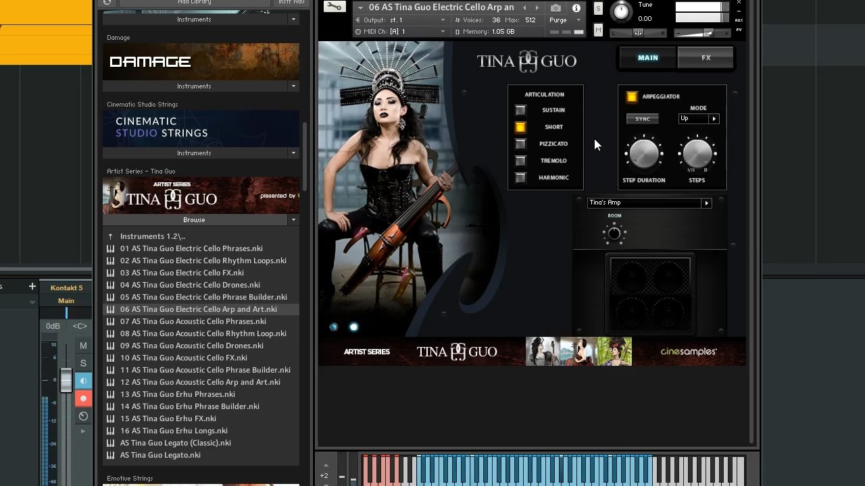Screen dimensions: 865x486
Task: Select 06 AS Tina Guo Electric Cello Arp and Art.nki
Action: pyautogui.click(x=200, y=309)
